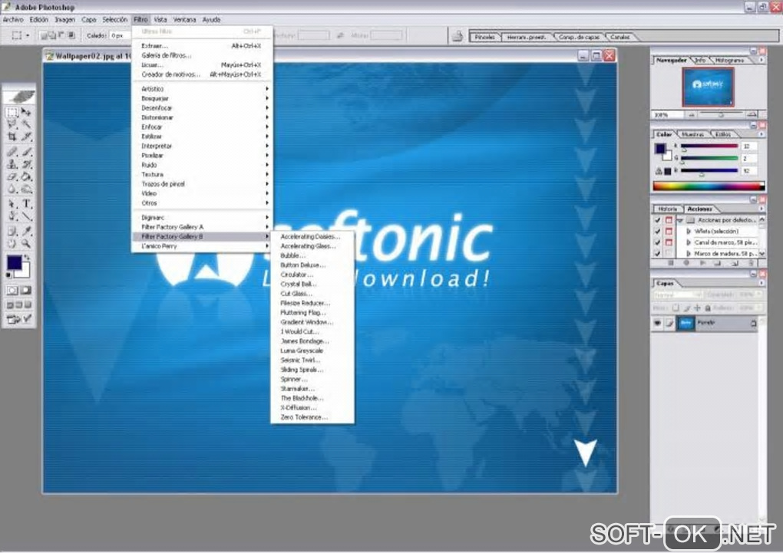Toggle Acciones por defecto checkmark
The width and height of the screenshot is (783, 553).
click(x=658, y=220)
